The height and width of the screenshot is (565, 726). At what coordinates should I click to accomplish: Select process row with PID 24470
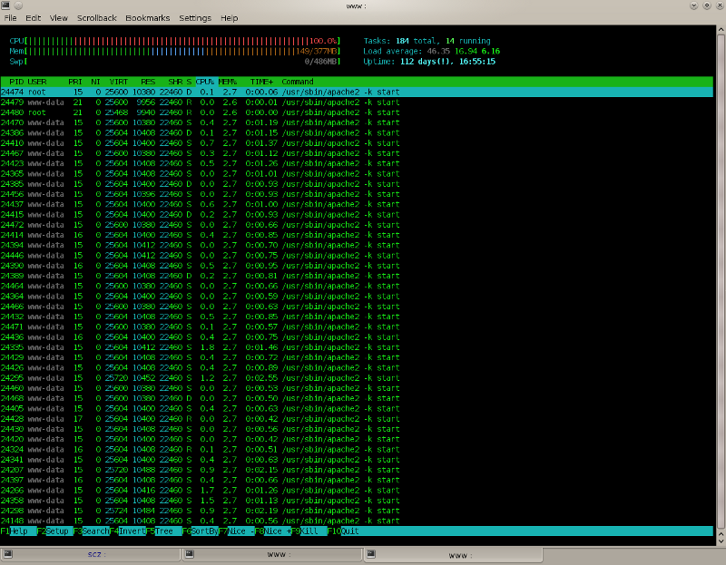[357, 122]
